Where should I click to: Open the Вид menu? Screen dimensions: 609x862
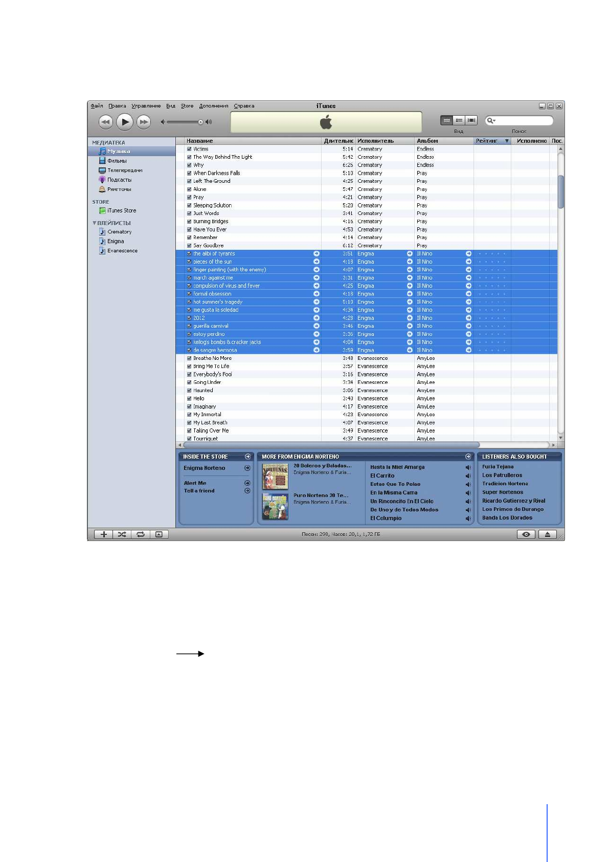click(x=171, y=106)
